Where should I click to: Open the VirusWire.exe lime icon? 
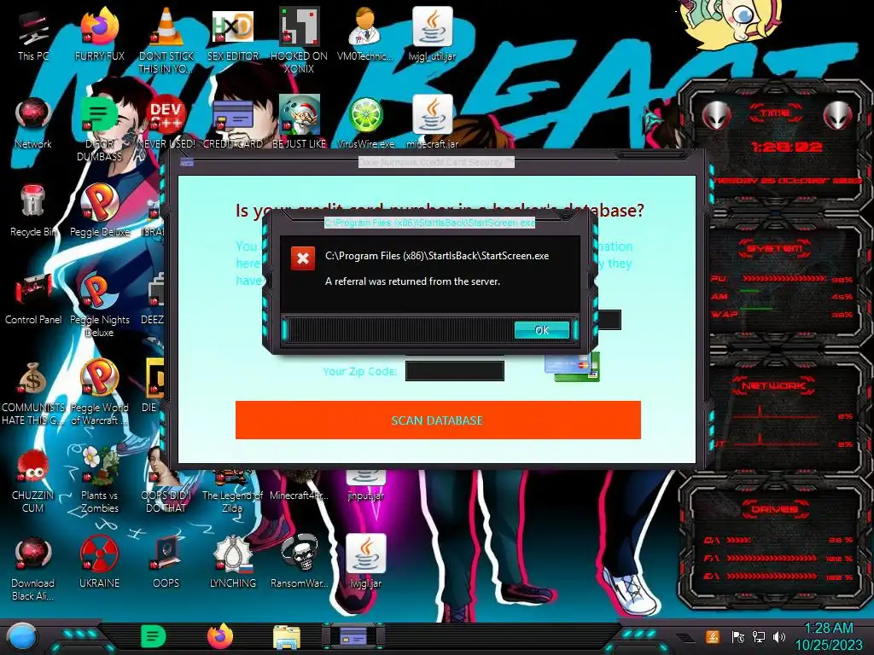(x=365, y=123)
